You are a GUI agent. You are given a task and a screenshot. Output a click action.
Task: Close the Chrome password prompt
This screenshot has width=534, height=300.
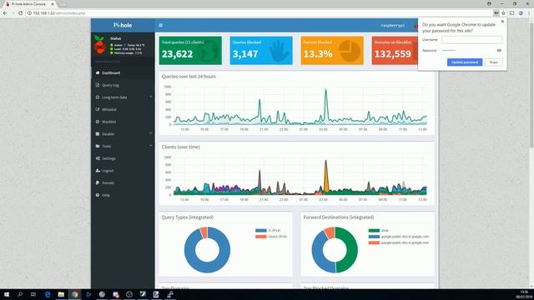(502, 22)
